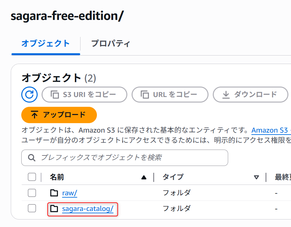Click the download arrow icon

[226, 95]
